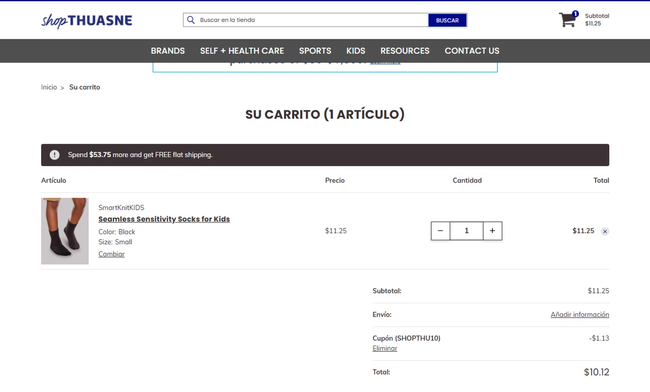Click Cupón (SHOPTHU10) label
This screenshot has height=392, width=650.
(x=406, y=338)
